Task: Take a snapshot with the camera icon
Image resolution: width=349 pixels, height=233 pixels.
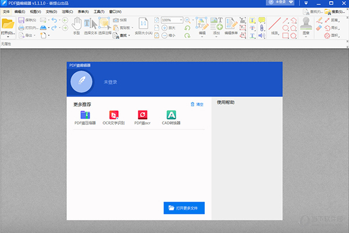Action: tap(116, 20)
